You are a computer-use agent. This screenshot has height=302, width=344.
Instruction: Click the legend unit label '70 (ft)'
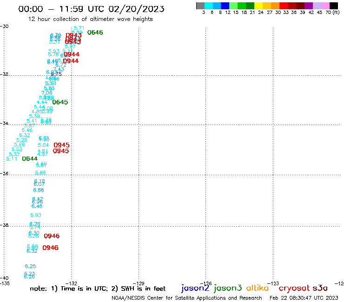coord(332,12)
